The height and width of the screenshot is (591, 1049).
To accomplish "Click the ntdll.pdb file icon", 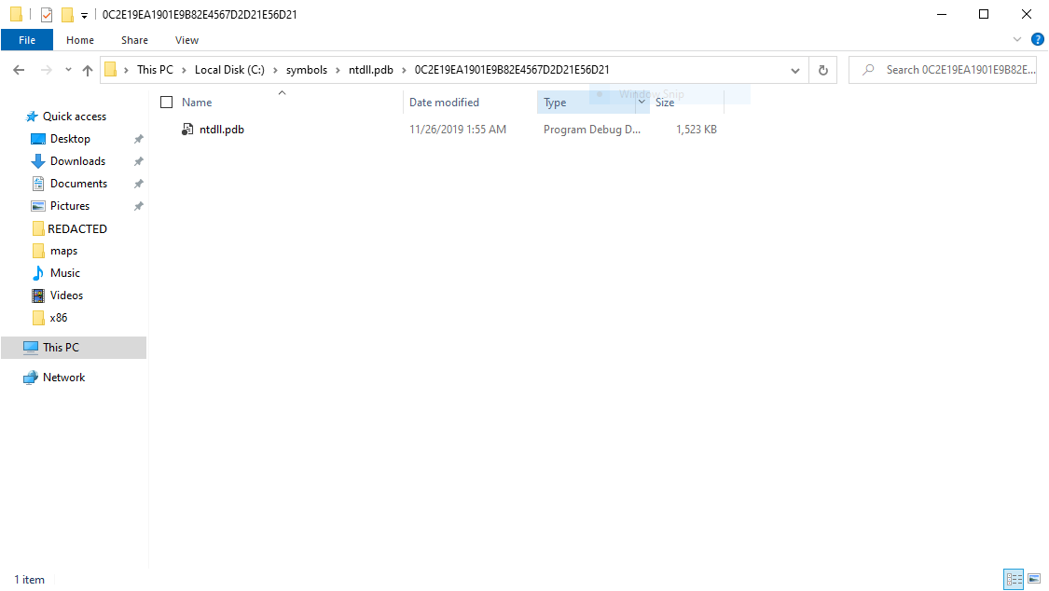I will (187, 130).
